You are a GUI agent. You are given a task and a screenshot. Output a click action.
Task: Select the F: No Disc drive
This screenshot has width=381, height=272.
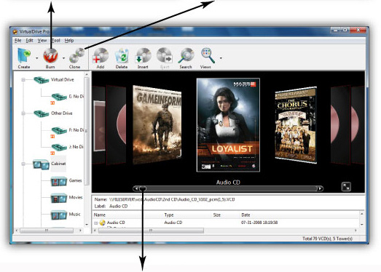pyautogui.click(x=76, y=130)
